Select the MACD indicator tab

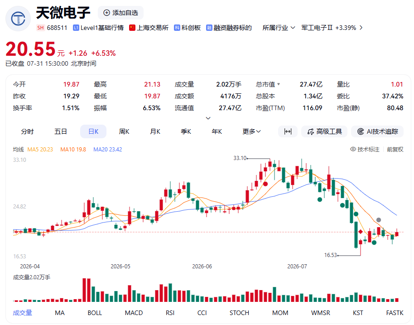pos(134,313)
